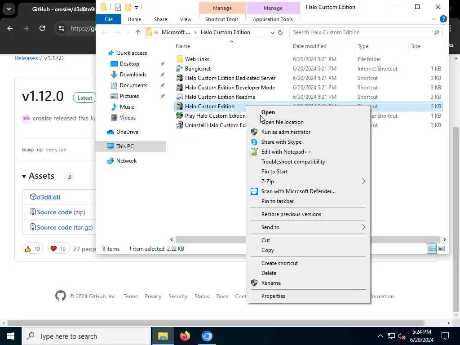Click the shield icon next to Rename
The image size is (460, 345).
(254, 283)
